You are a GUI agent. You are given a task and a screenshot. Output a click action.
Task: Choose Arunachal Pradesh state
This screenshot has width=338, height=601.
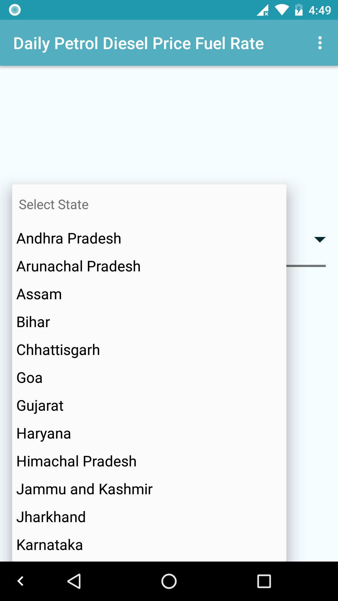click(x=79, y=266)
